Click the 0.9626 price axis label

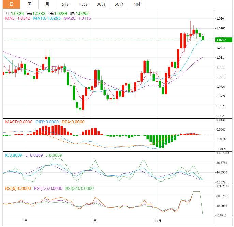coord(221,106)
